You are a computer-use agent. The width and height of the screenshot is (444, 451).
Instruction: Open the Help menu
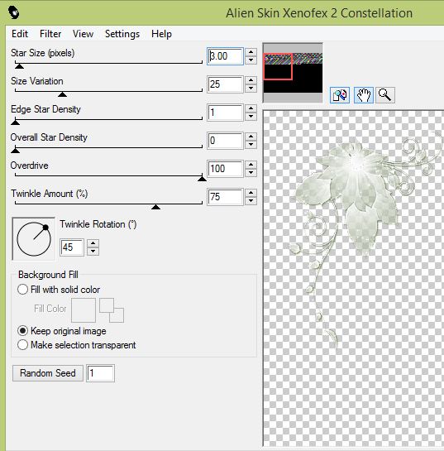161,34
